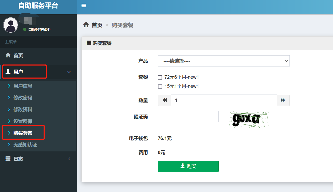This screenshot has width=333, height=192.
Task: Click the green 购买 purchase button
Action: click(x=188, y=166)
